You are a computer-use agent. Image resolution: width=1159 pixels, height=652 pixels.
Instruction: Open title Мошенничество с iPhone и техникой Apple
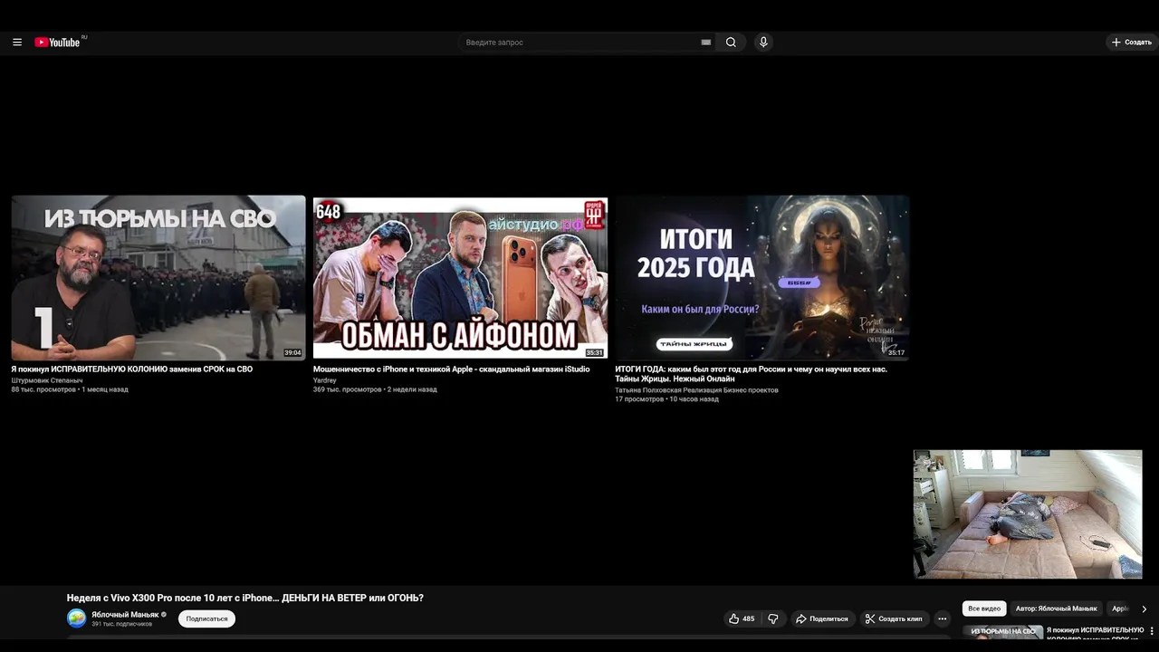click(x=451, y=369)
